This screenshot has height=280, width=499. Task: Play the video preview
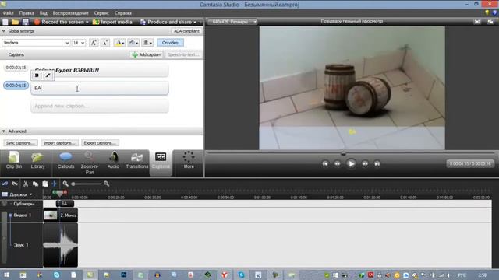pyautogui.click(x=351, y=164)
